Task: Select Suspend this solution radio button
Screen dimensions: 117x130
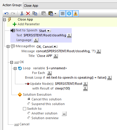Action: coord(29,104)
